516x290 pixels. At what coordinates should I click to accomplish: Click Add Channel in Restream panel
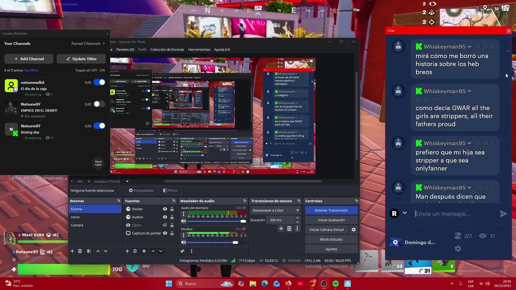click(x=29, y=59)
